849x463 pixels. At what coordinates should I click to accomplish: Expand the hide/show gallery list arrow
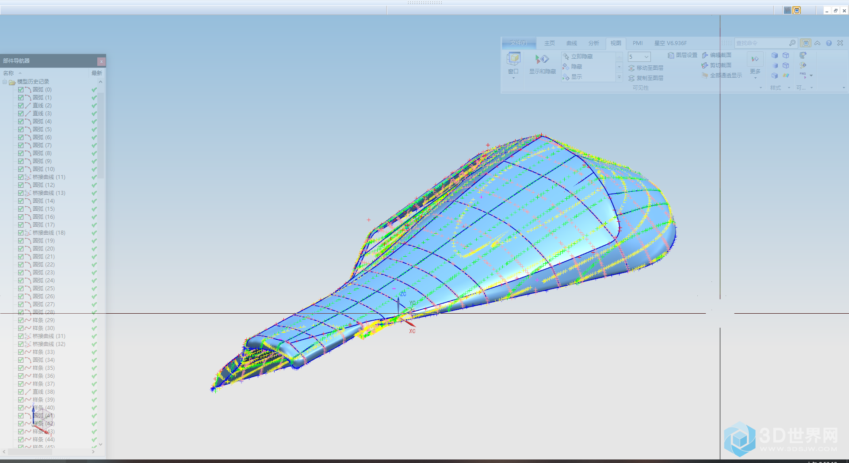pyautogui.click(x=619, y=77)
